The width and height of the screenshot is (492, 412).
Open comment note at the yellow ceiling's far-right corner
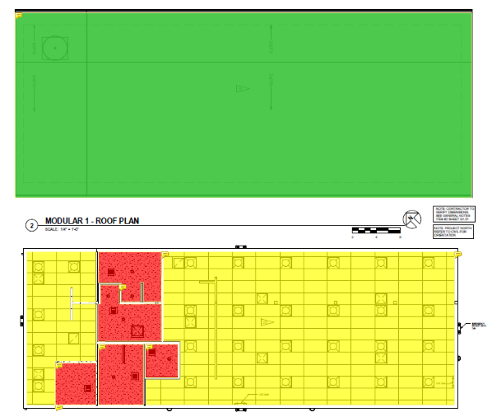458,255
